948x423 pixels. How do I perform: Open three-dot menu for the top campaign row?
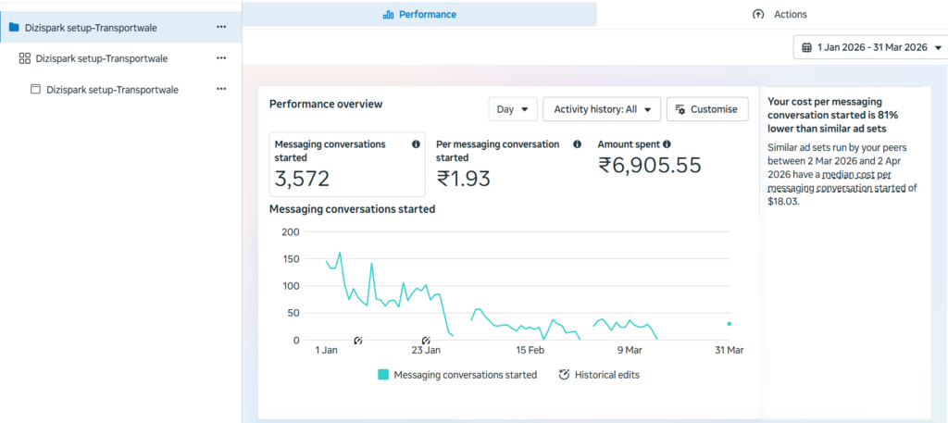221,27
